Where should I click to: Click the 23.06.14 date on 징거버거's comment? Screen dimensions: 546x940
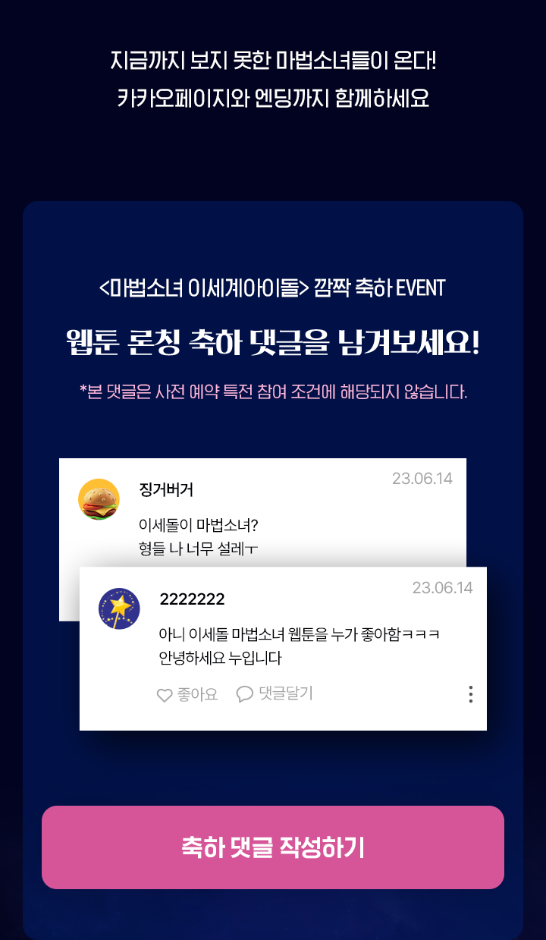pyautogui.click(x=422, y=479)
